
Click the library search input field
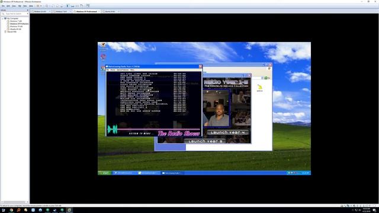pos(14,14)
